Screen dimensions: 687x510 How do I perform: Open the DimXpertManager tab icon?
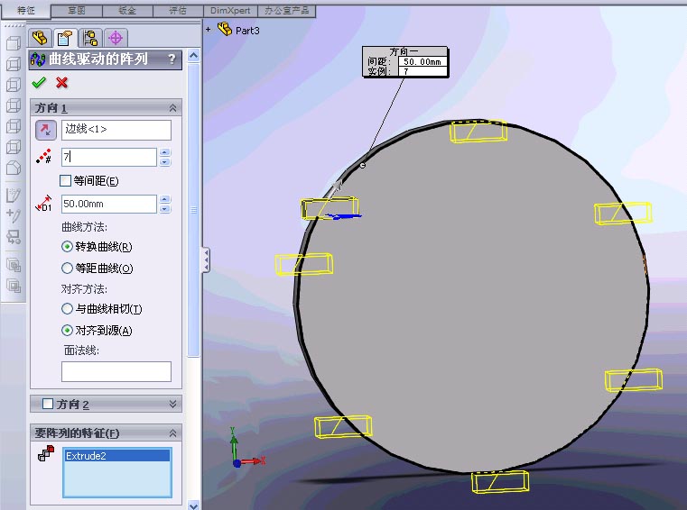[x=116, y=38]
